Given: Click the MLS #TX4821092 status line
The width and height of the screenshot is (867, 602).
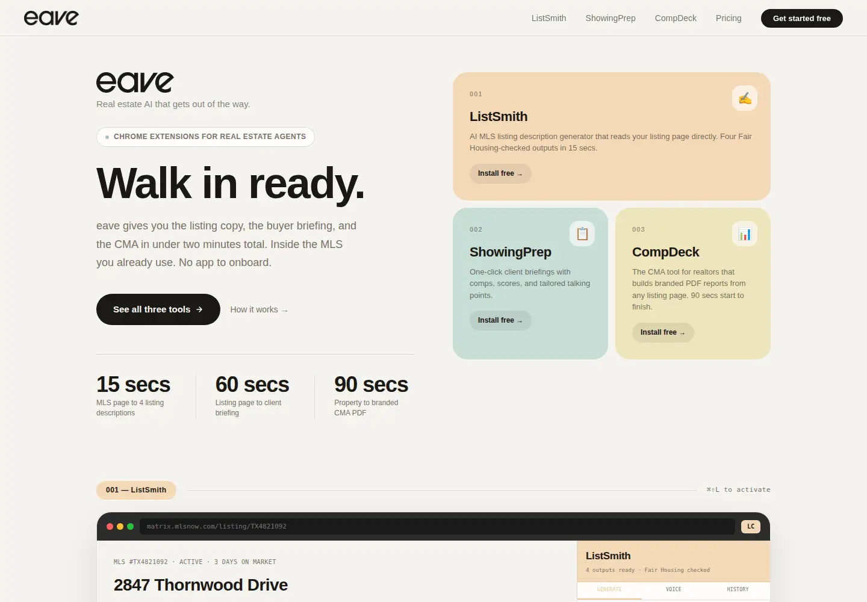Looking at the screenshot, I should [195, 562].
